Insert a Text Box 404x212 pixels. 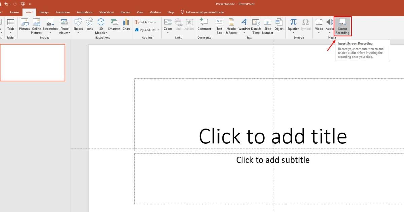click(x=219, y=26)
